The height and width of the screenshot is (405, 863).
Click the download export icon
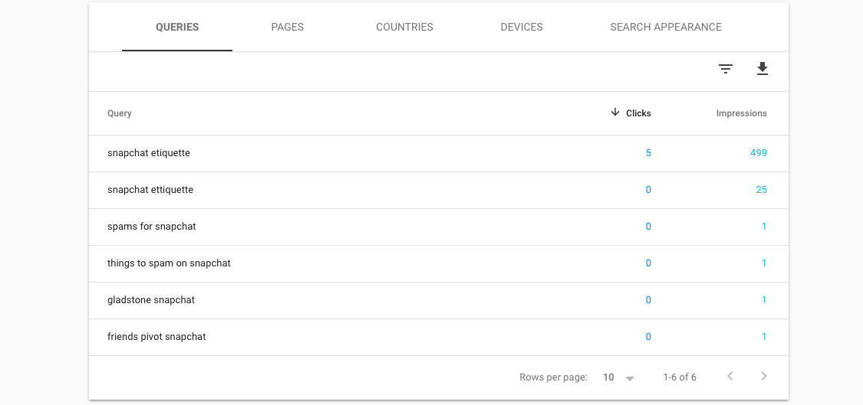763,69
